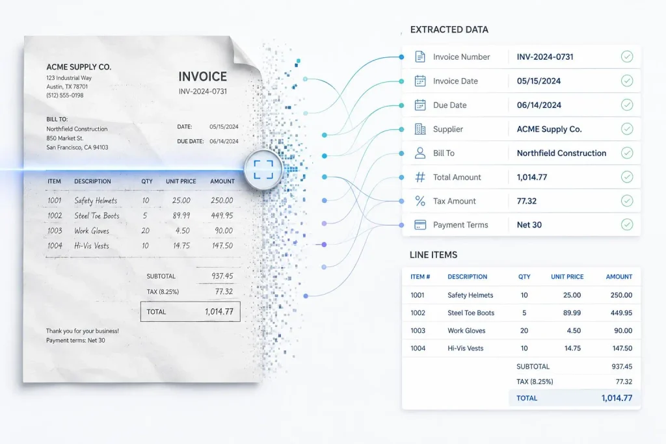
Task: Click the highlighted TOTAL row in Line Items
Action: click(574, 398)
